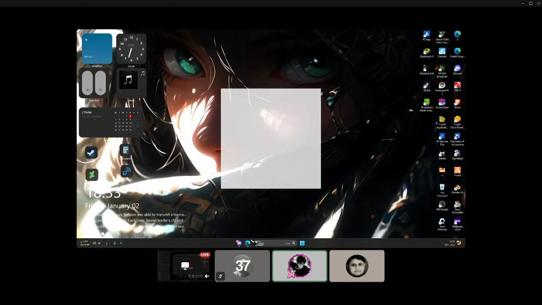Screen dimensions: 542x305
Task: Launch the Fortnite desktop shortcut
Action: tap(442, 53)
